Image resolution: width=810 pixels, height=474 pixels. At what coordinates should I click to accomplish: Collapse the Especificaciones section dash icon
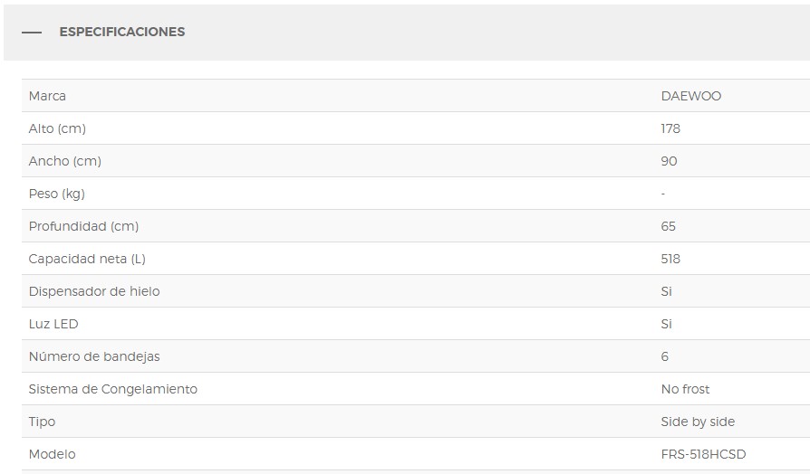(x=32, y=33)
